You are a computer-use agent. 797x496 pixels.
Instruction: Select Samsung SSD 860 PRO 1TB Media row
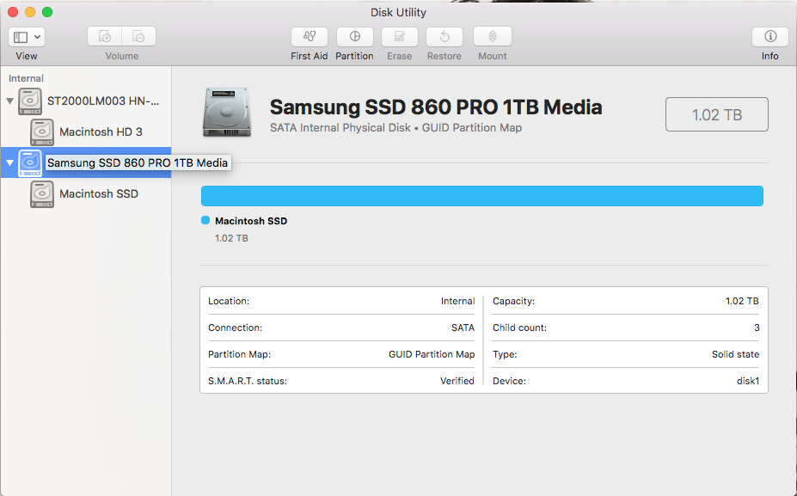(86, 162)
